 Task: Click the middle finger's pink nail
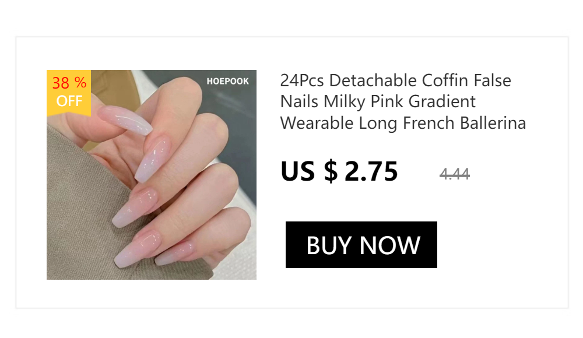click(135, 208)
